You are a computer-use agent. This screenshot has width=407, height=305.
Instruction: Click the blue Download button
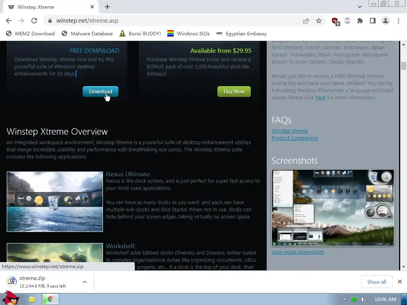pos(101,92)
